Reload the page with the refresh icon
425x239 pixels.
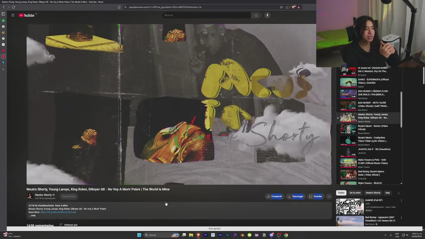click(x=13, y=7)
